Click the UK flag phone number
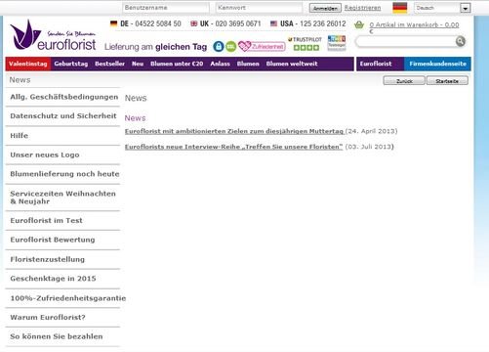Viewport: 489px width, 352px height. click(225, 23)
